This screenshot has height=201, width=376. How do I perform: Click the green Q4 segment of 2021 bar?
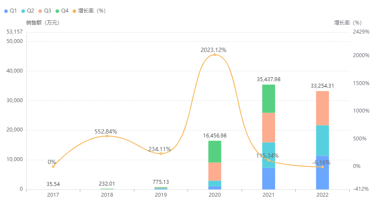269,98
